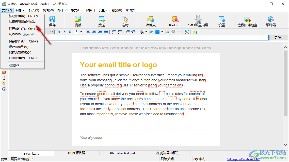Justify the text
The height and width of the screenshot is (162, 289).
(x=106, y=32)
